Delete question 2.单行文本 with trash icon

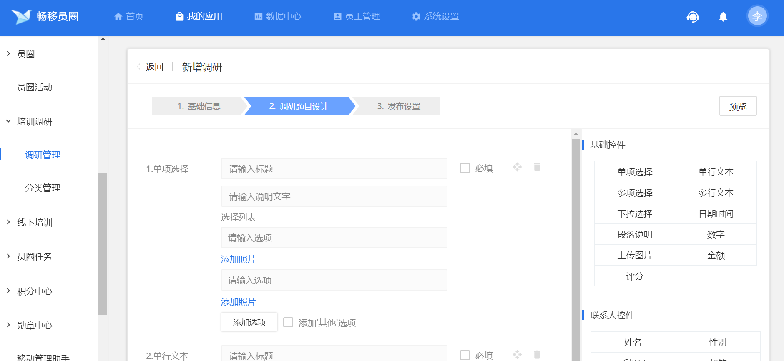point(537,355)
